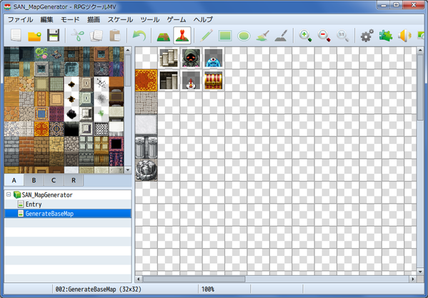Screen dimensions: 428x298
Task: Open the Sound Test speaker icon
Action: pyautogui.click(x=404, y=36)
